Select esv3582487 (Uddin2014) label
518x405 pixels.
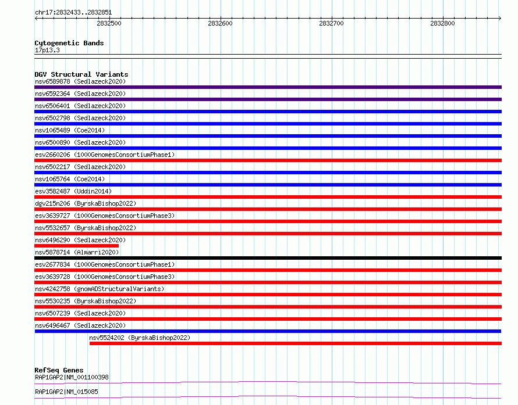click(73, 191)
